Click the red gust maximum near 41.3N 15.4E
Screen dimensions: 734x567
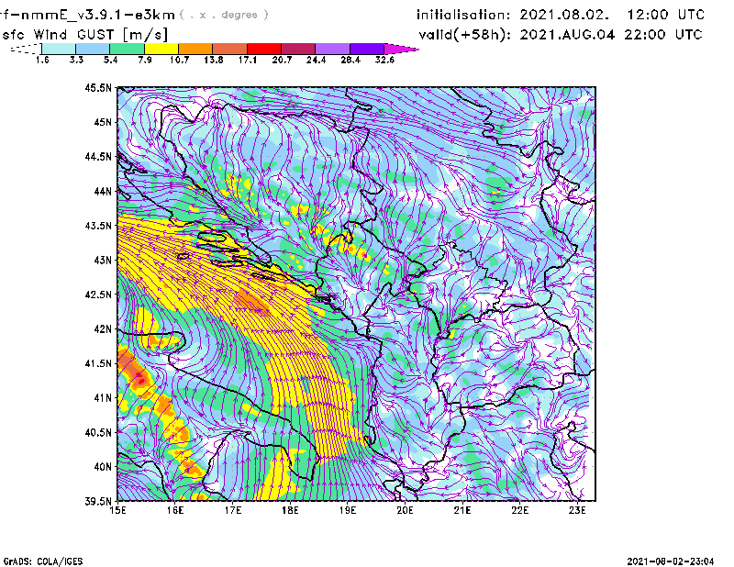140,380
